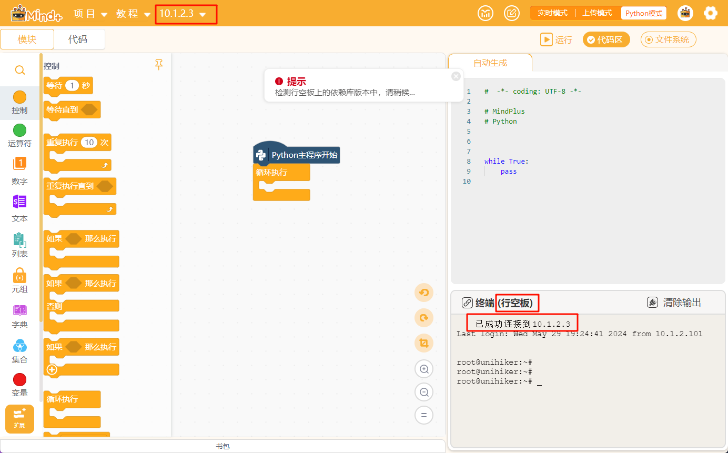Click the 等待直到 block
728x453 pixels.
click(72, 110)
